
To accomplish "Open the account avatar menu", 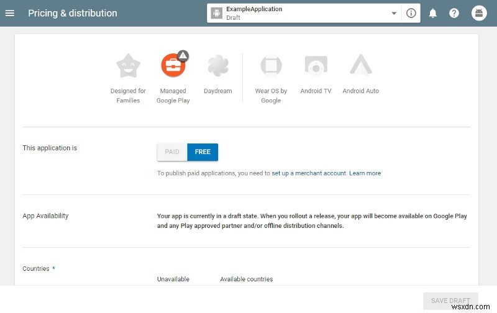I will point(479,13).
